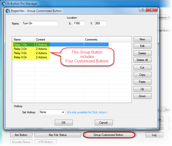Click the Edit button
The image size is (172, 146).
142,46
